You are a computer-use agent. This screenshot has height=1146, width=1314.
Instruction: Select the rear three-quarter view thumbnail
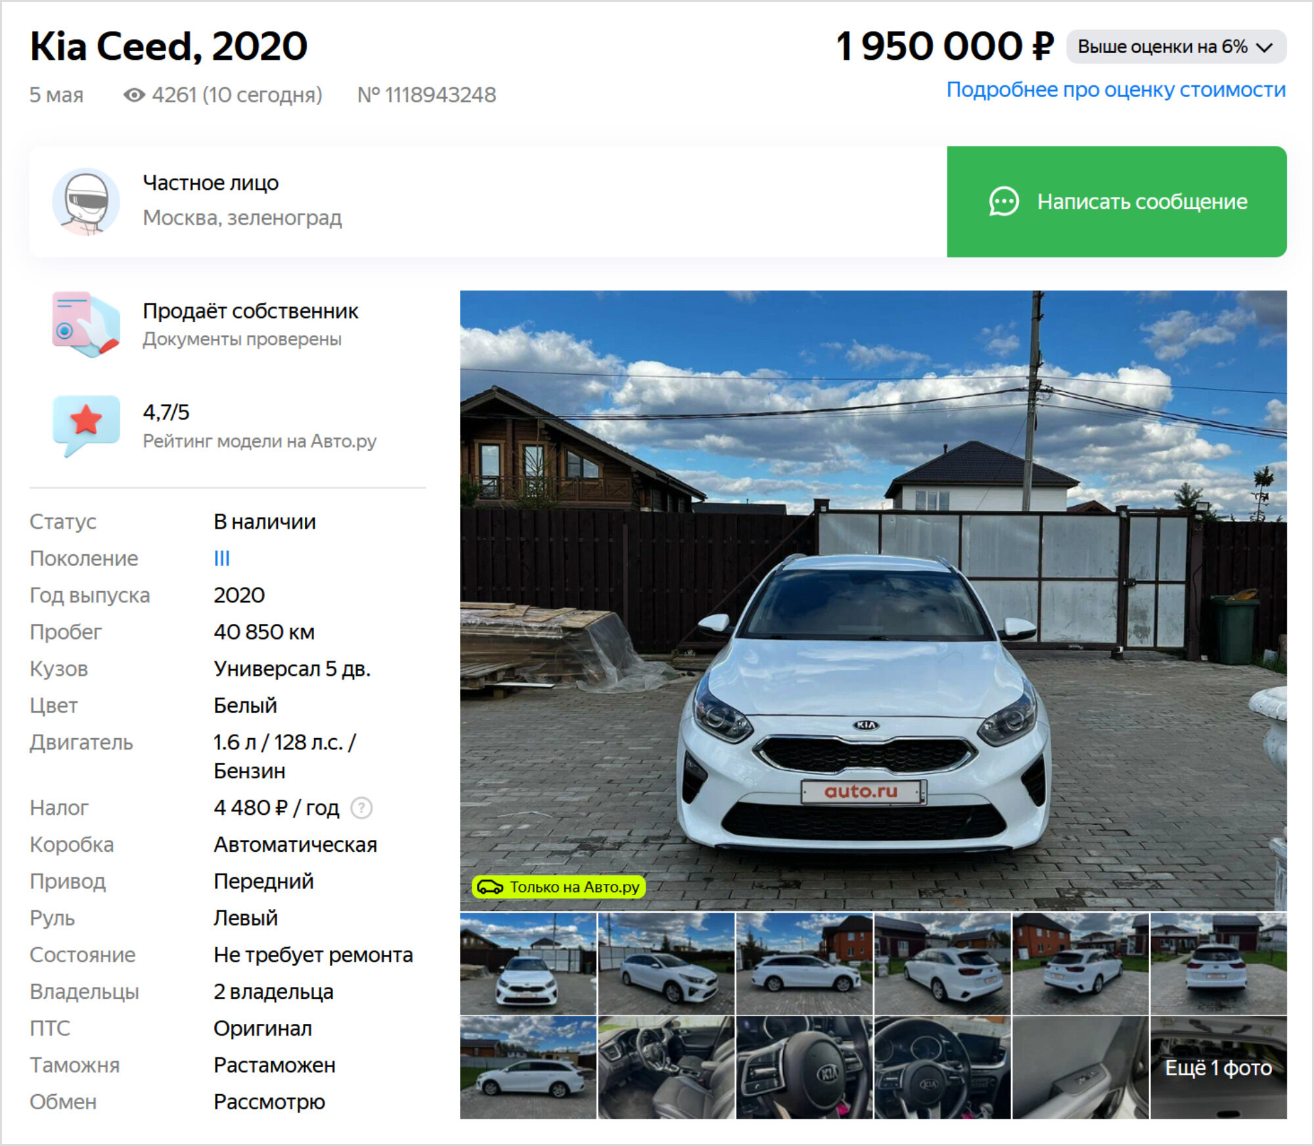[x=942, y=963]
